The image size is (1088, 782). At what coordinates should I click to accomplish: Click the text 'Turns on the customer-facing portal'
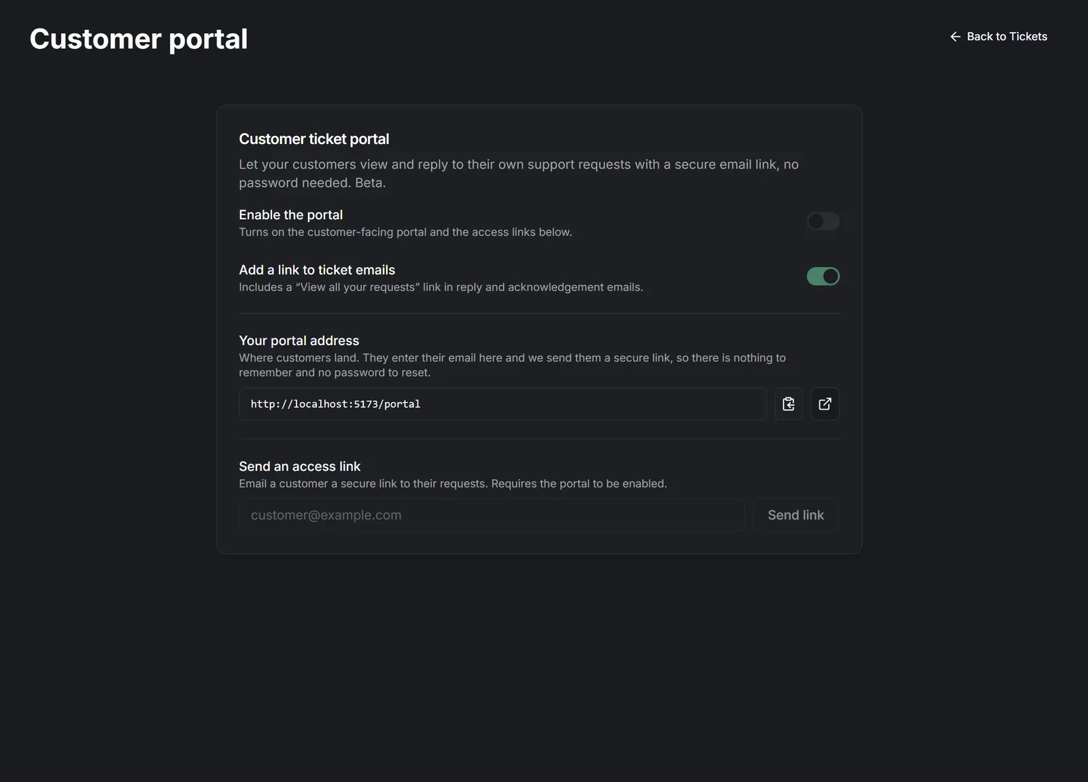pyautogui.click(x=333, y=232)
